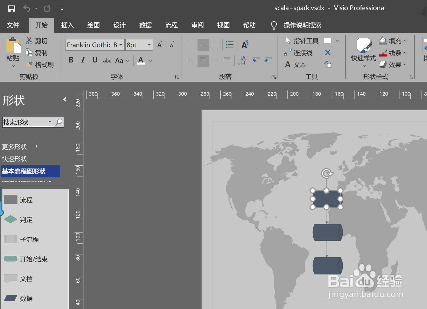
Task: Select center paragraph alignment
Action: click(203, 61)
